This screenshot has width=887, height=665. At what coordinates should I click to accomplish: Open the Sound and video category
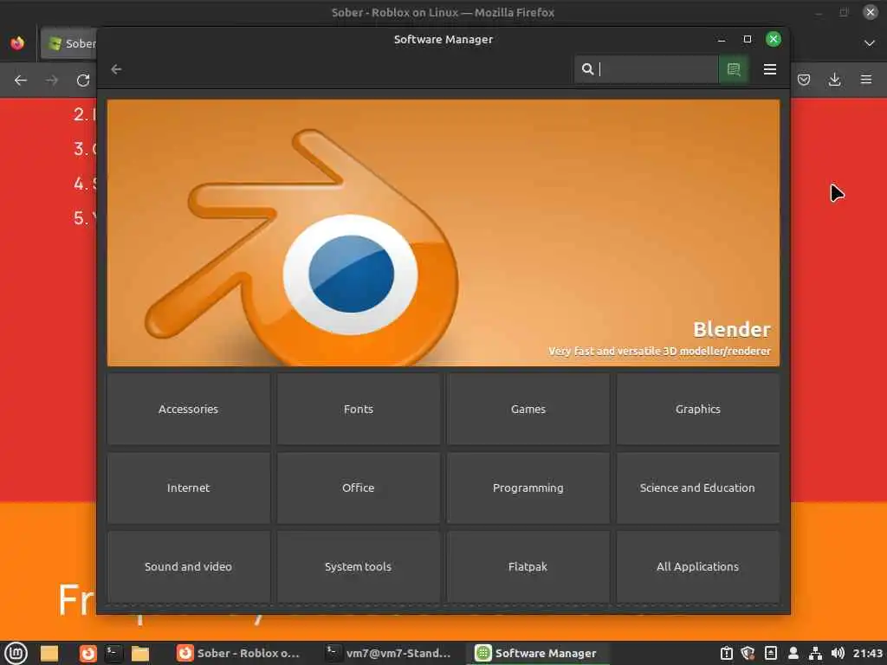(188, 566)
